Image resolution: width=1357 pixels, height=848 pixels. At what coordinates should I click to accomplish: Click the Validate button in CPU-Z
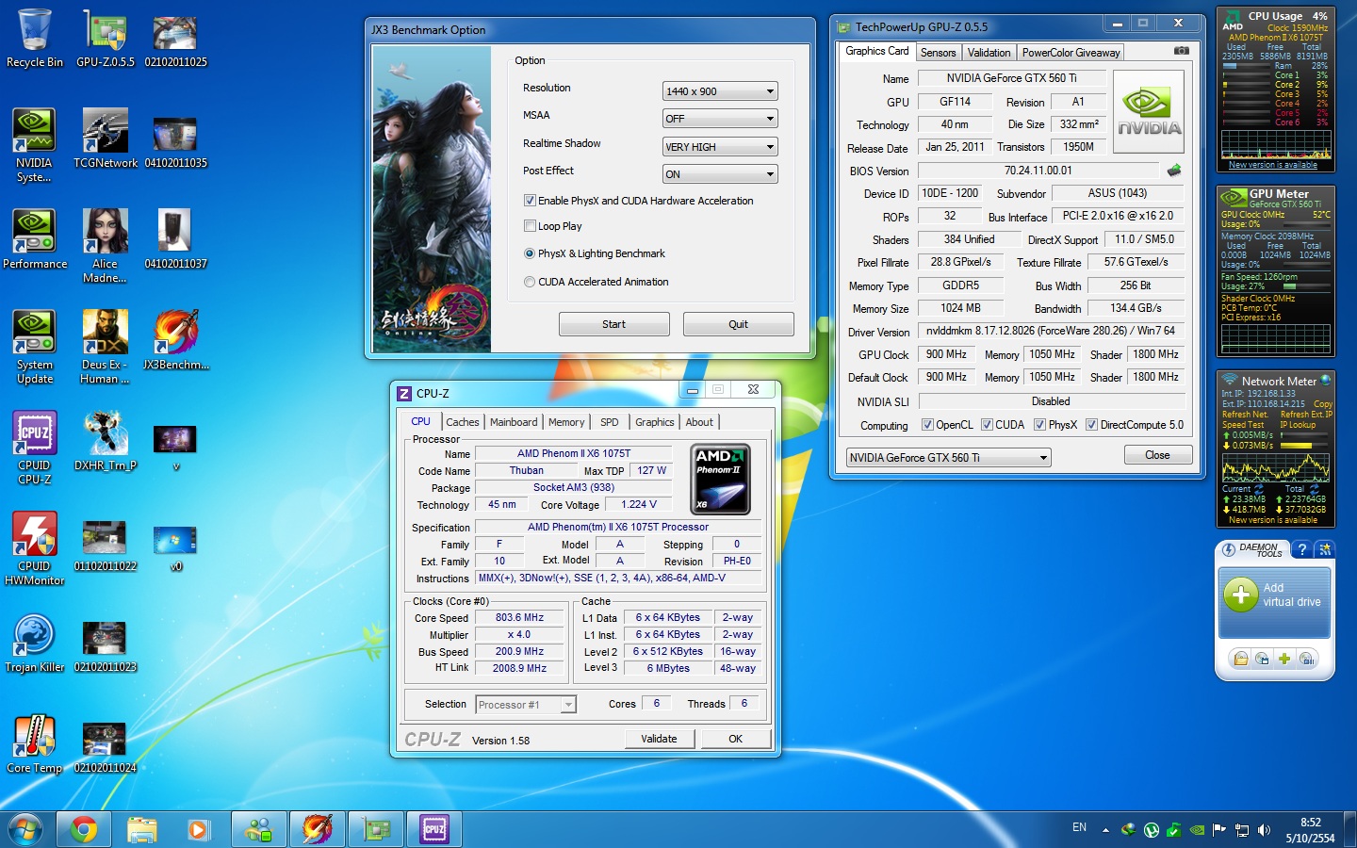(659, 739)
